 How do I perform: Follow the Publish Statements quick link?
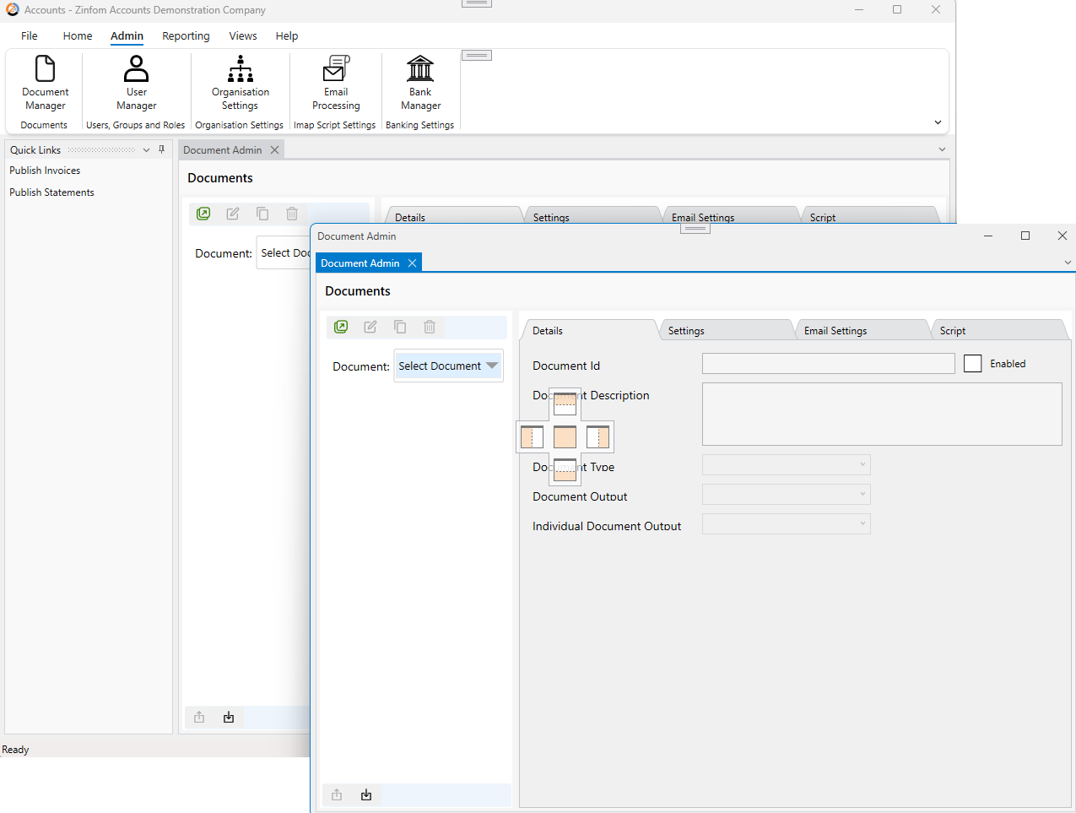click(51, 192)
